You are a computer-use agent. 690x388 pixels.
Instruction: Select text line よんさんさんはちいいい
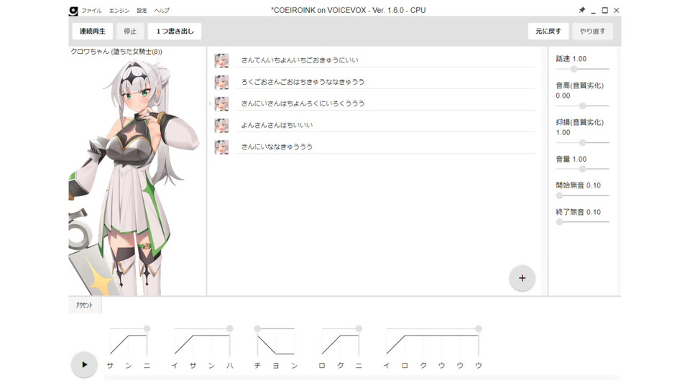click(x=385, y=125)
